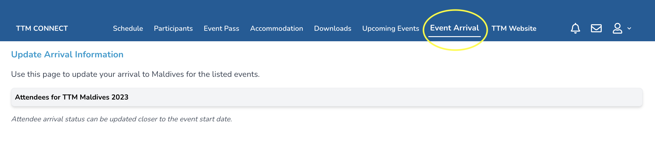
Task: Open the messages envelope icon
Action: (596, 28)
